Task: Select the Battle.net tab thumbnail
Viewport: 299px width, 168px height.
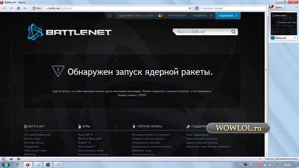Action: 284,24
